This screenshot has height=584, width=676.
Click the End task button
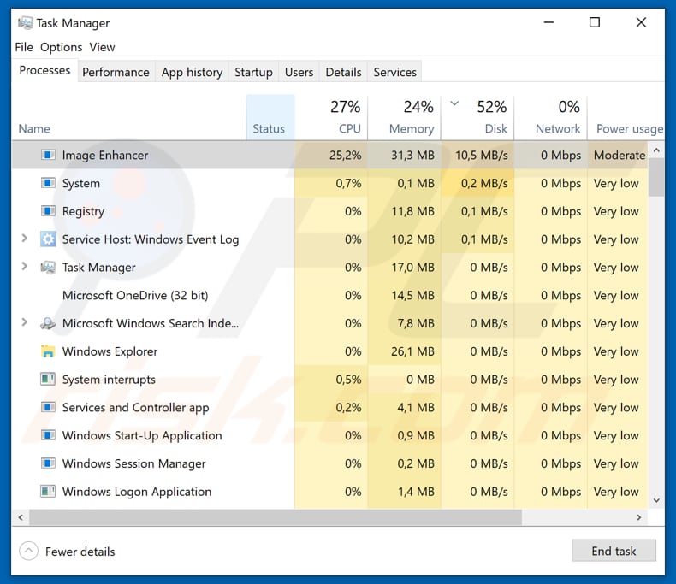pyautogui.click(x=614, y=551)
